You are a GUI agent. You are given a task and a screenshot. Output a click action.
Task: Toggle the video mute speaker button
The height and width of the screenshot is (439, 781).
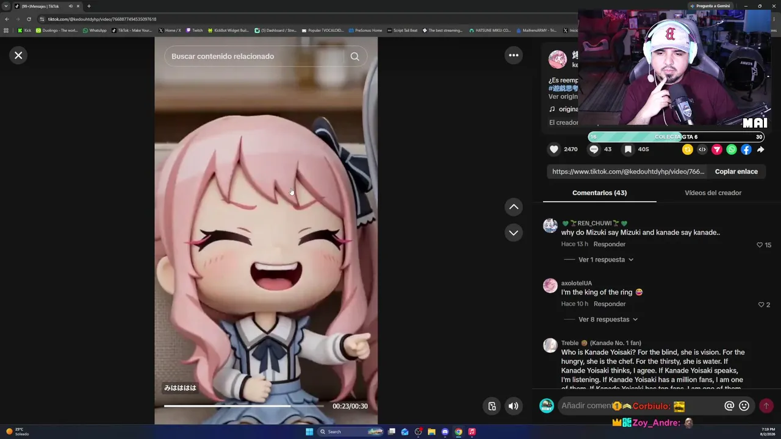pos(514,407)
